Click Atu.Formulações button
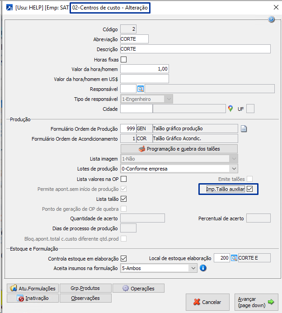282x313 pixels. click(33, 288)
